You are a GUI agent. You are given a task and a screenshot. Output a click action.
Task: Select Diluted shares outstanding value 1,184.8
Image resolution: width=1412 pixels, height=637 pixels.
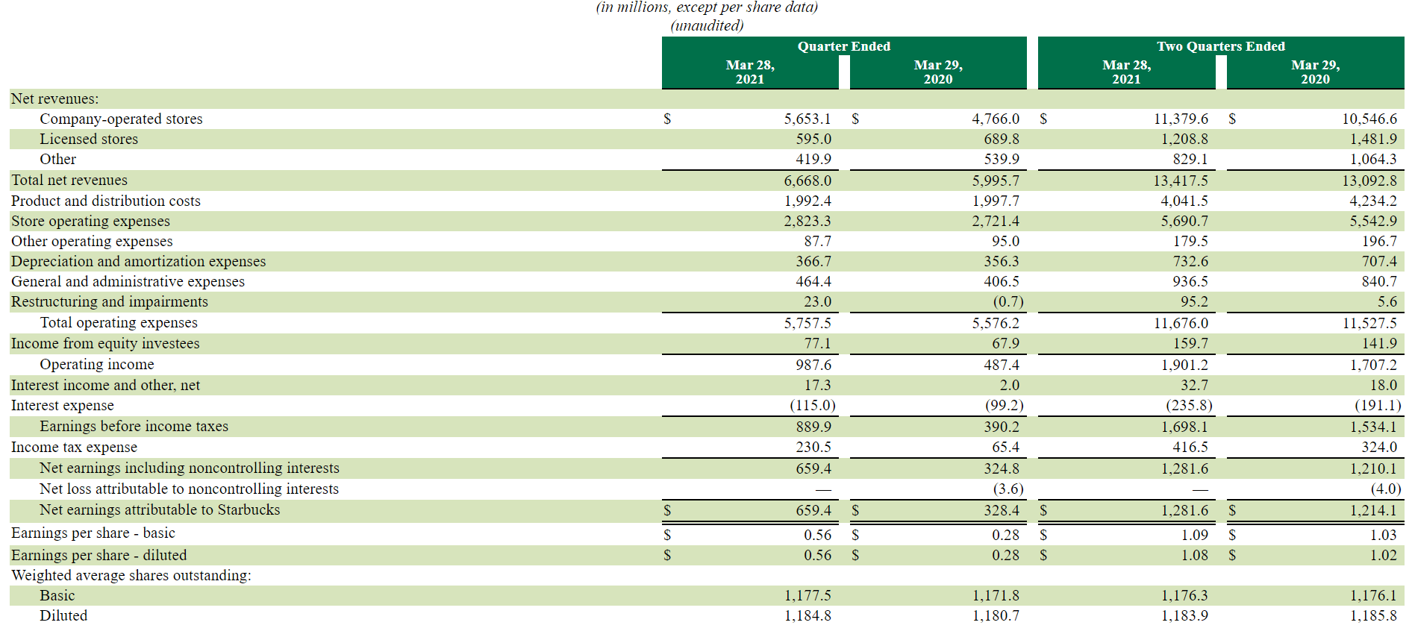(x=807, y=615)
